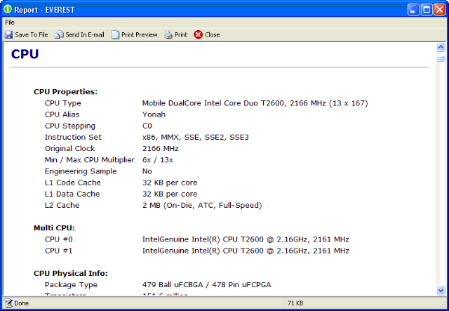Click the Print Preview label
The image size is (449, 311).
pyautogui.click(x=140, y=35)
